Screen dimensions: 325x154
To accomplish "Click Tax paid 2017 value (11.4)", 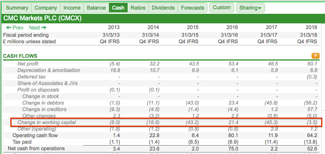I will 271,142.
